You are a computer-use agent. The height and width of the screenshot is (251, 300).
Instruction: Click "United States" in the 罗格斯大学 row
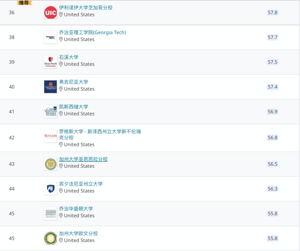point(79,144)
